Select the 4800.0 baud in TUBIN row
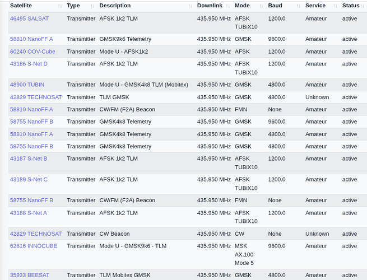 tap(277, 85)
